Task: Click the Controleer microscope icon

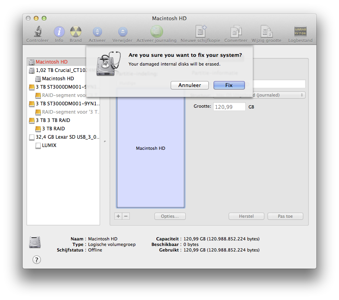Action: point(38,31)
